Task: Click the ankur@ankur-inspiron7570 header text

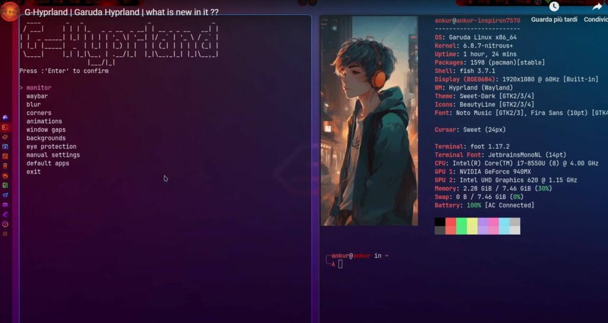Action: coord(477,21)
